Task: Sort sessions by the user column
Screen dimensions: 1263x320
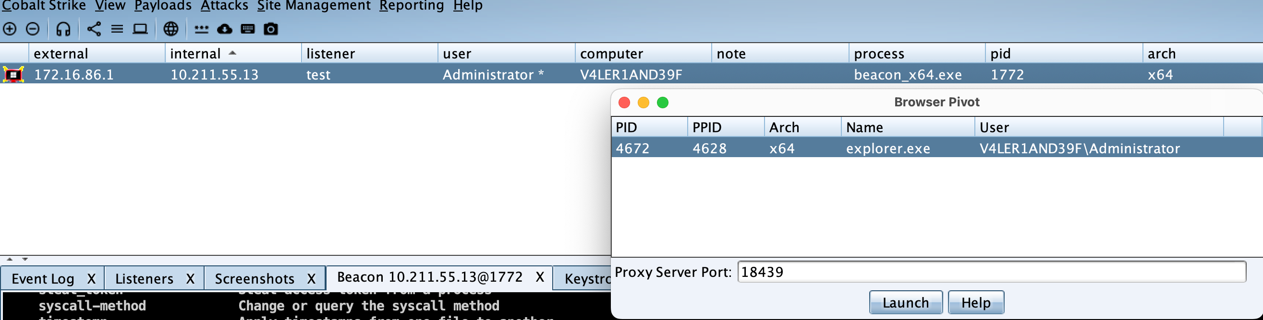Action: point(506,53)
